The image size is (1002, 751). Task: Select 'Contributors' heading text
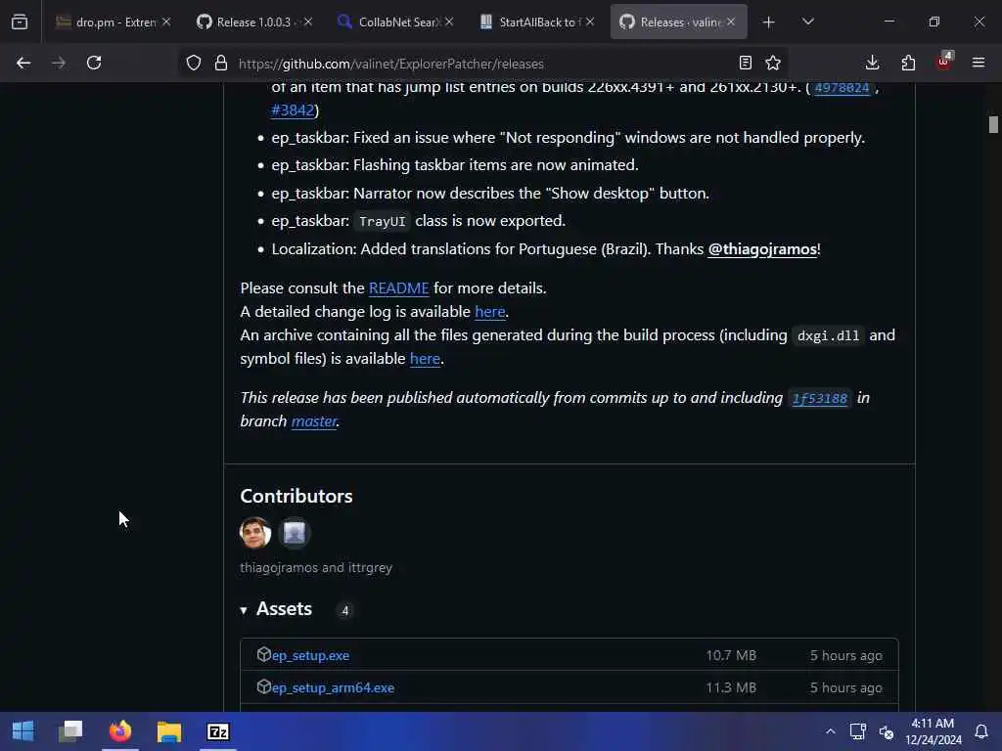[296, 496]
